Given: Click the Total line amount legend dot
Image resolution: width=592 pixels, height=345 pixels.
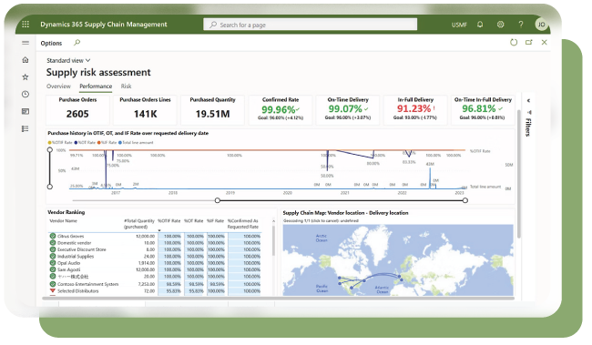Looking at the screenshot, I should 120,143.
